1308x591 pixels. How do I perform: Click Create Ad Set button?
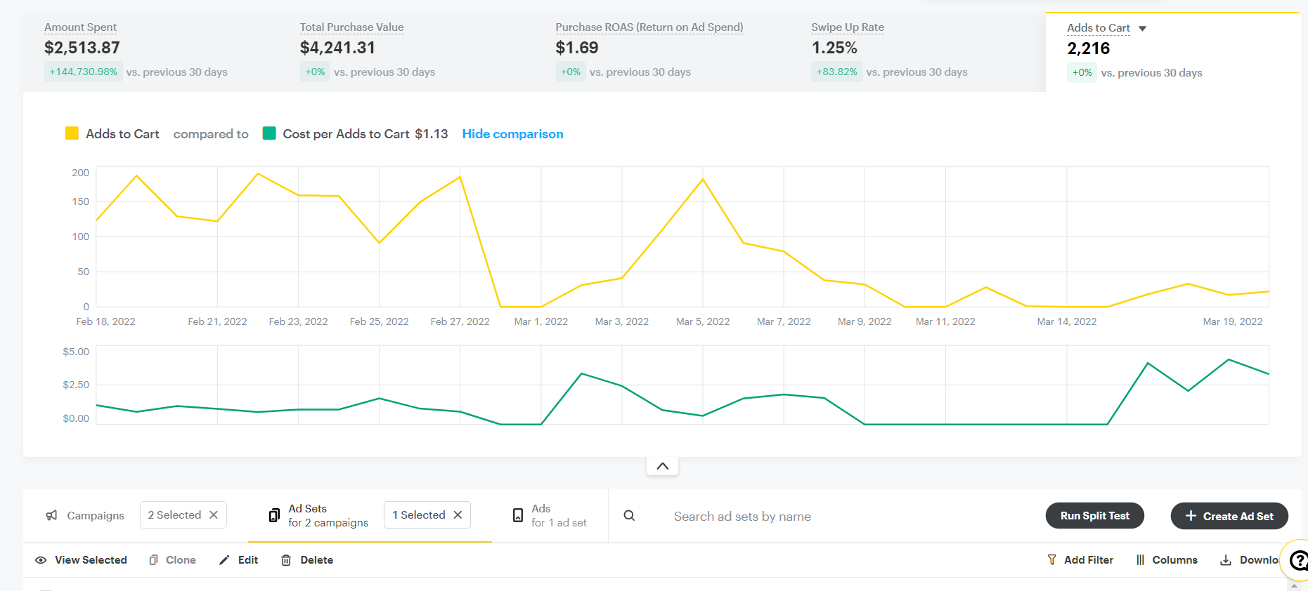coord(1229,516)
